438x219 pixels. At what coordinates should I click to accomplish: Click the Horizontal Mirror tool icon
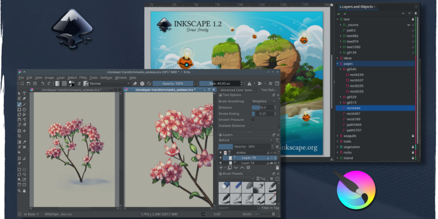point(249,83)
